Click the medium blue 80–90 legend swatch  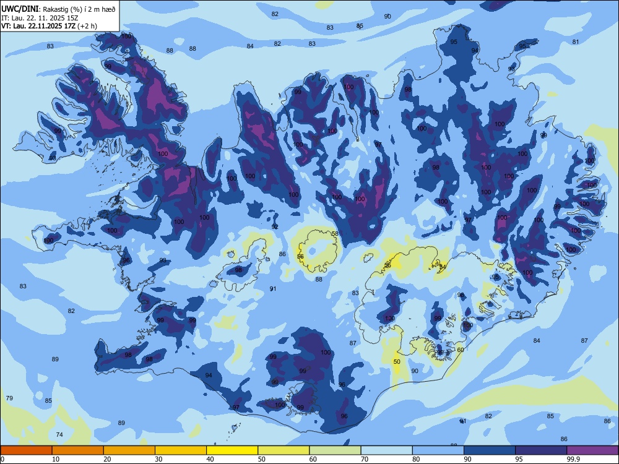[438, 450]
